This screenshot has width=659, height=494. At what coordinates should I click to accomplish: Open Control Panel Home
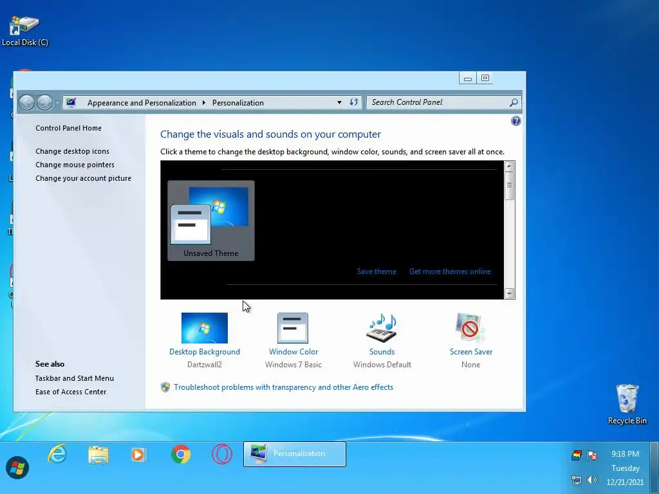pos(68,128)
